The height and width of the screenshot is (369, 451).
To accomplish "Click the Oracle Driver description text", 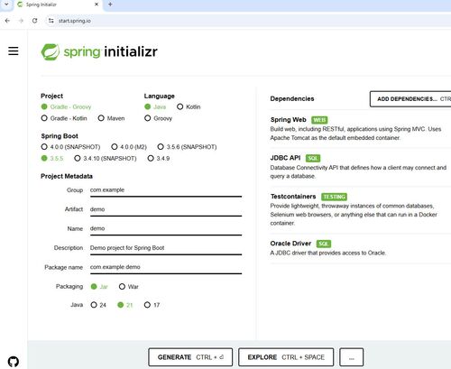I will 327,253.
